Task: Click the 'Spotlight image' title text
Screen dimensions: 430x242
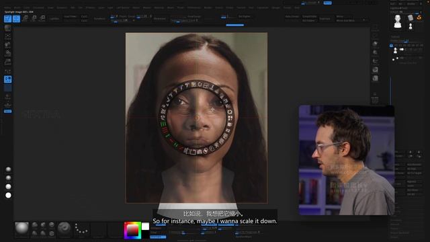Action: coord(19,12)
